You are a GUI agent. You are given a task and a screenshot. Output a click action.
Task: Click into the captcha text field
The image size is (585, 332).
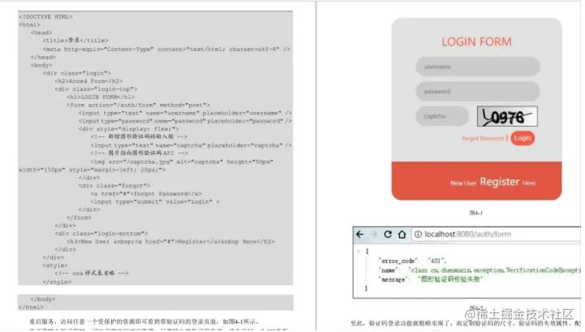pyautogui.click(x=443, y=116)
